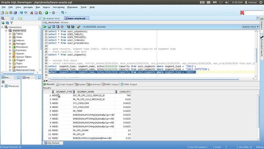Click the Autotrace icon in worksheet toolbar
This screenshot has height=149, width=264.
point(73,26)
